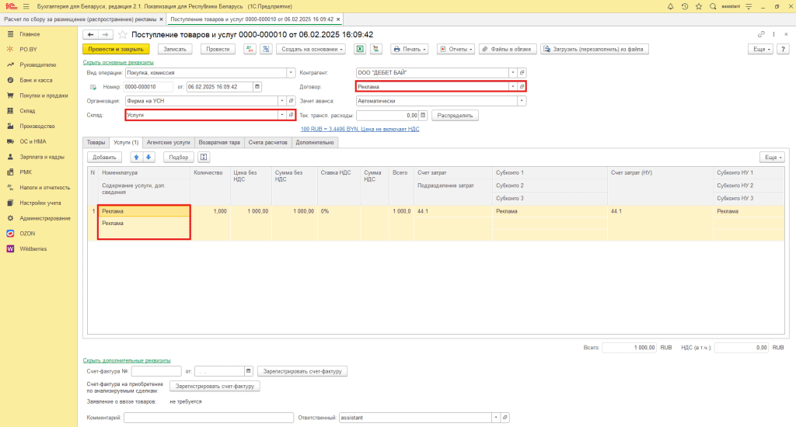
Task: Open the history clock icon
Action: click(685, 5)
